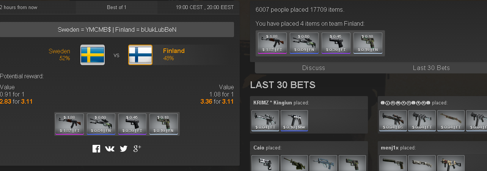Open Caio's bettor name

[259, 148]
